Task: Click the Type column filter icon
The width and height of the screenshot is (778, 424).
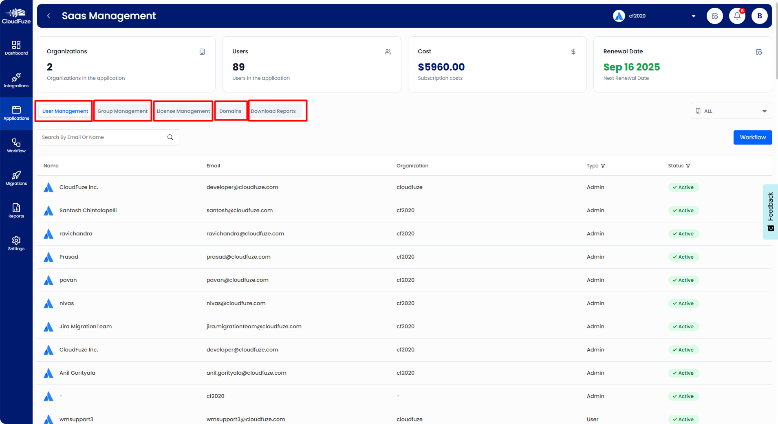Action: pos(603,166)
